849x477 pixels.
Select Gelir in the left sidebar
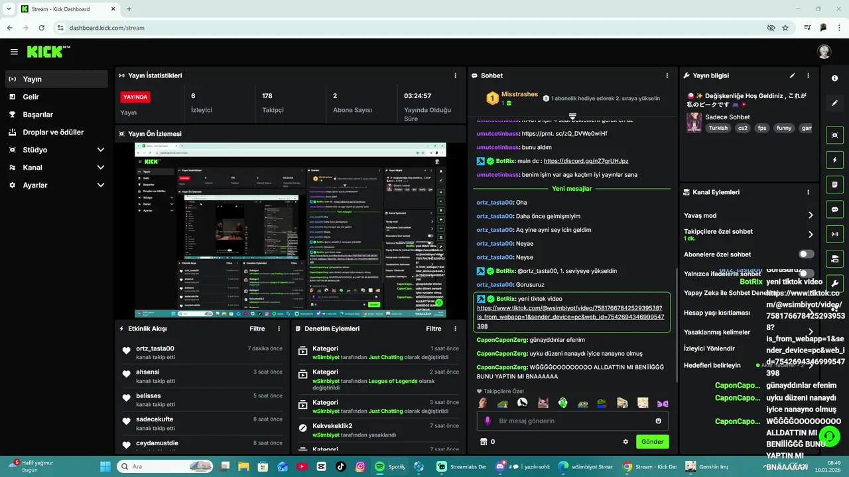pos(56,97)
